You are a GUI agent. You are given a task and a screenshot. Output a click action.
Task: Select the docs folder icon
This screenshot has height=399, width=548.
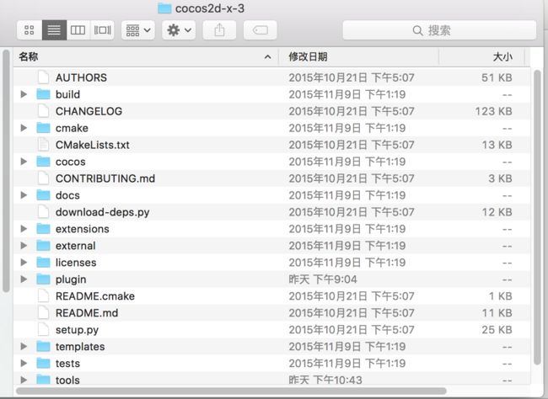pyautogui.click(x=43, y=194)
